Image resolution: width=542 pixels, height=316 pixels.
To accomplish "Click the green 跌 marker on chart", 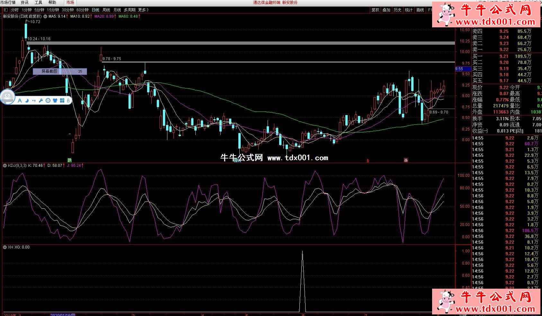I will 69,160.
